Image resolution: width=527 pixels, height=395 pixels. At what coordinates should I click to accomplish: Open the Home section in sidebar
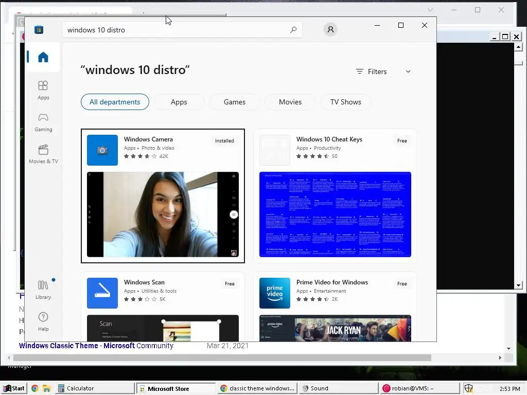pos(43,57)
